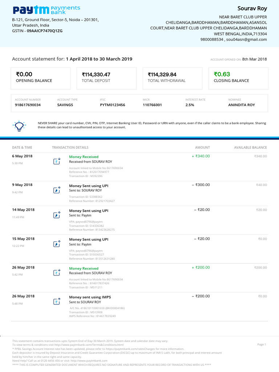Screen dimensions: 279x372
Task: Click the lightbulb security tip icon
Action: (x=19, y=126)
